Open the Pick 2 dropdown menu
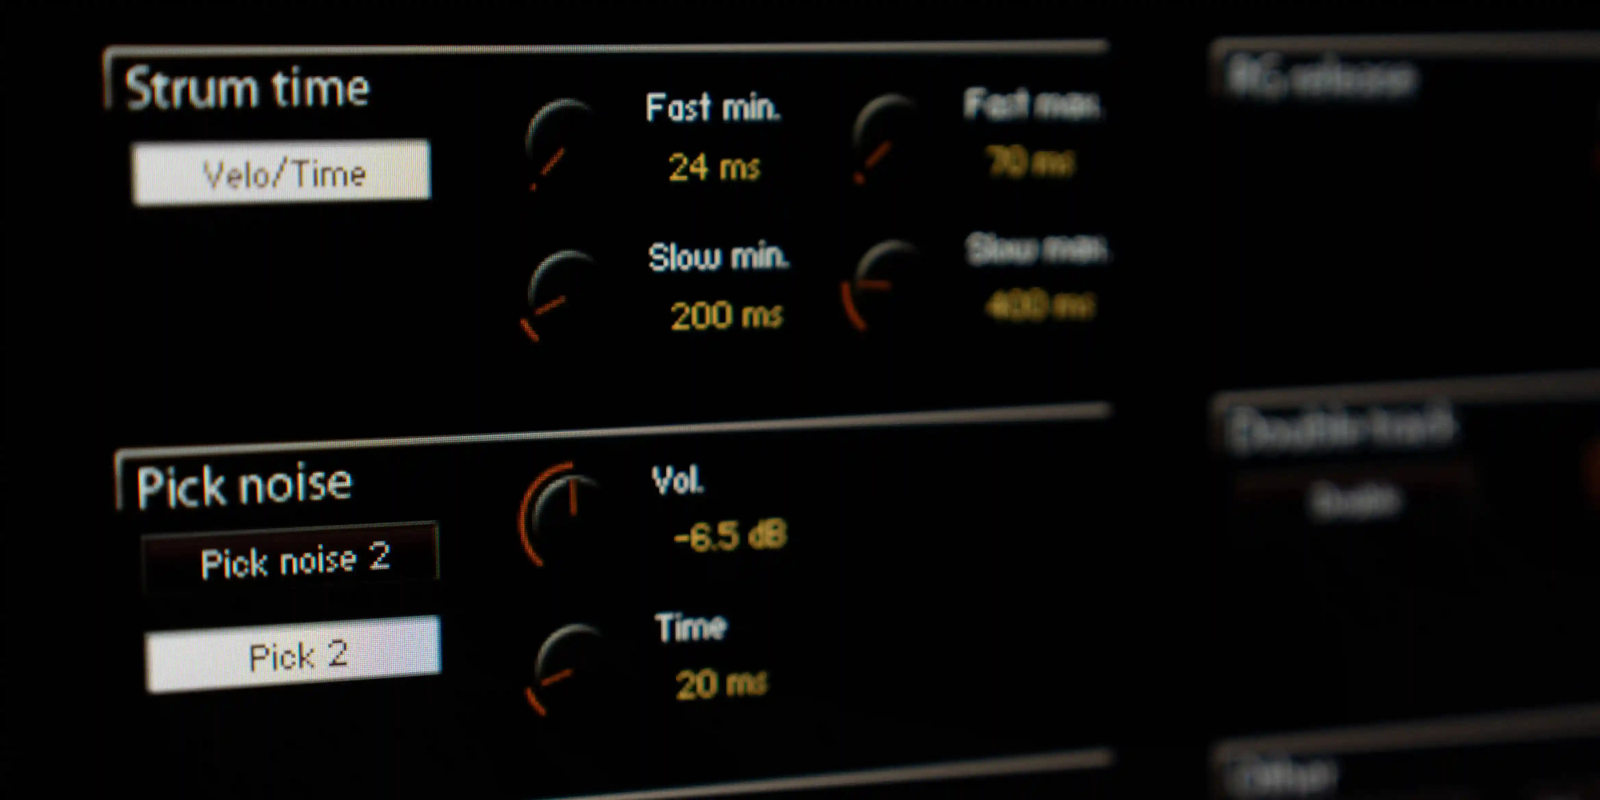1600x800 pixels. (293, 654)
